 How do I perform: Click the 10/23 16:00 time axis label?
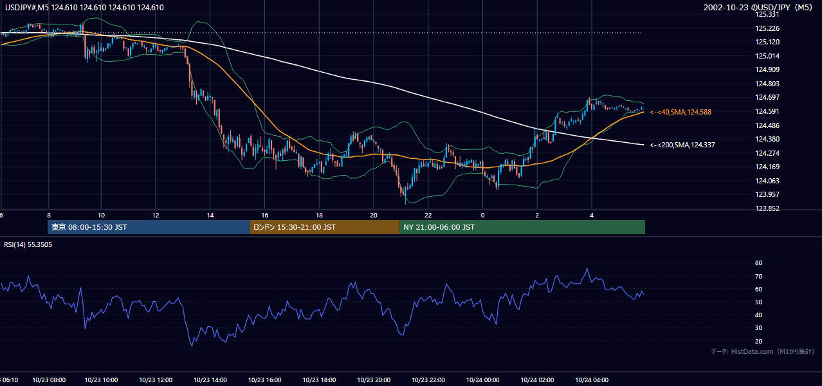pyautogui.click(x=265, y=380)
